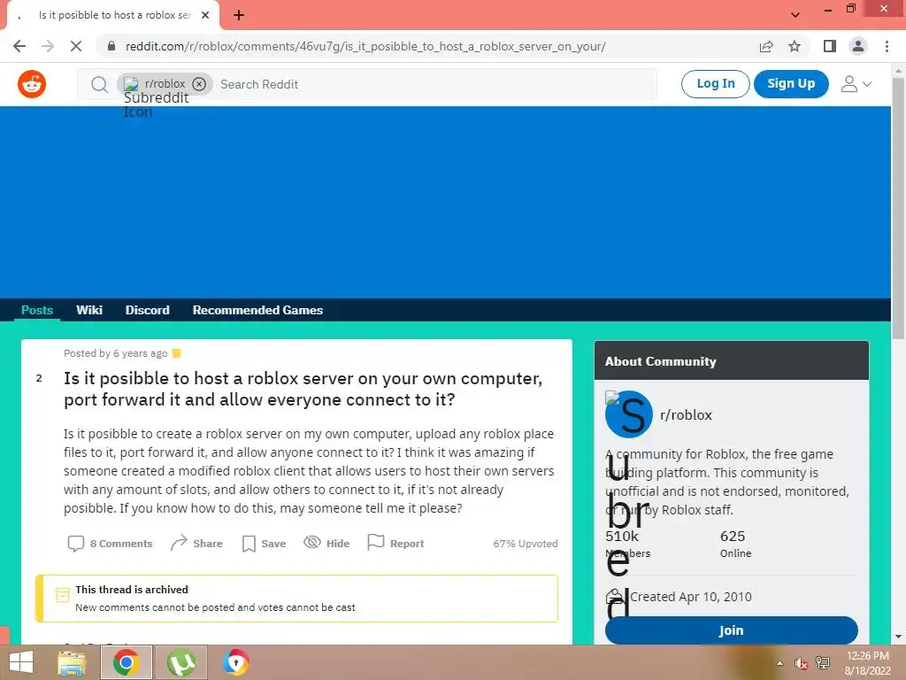The image size is (906, 680).
Task: Click the This thread is archived notice
Action: click(296, 599)
